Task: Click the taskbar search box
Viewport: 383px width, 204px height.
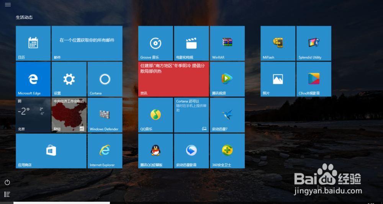Action: (62, 203)
